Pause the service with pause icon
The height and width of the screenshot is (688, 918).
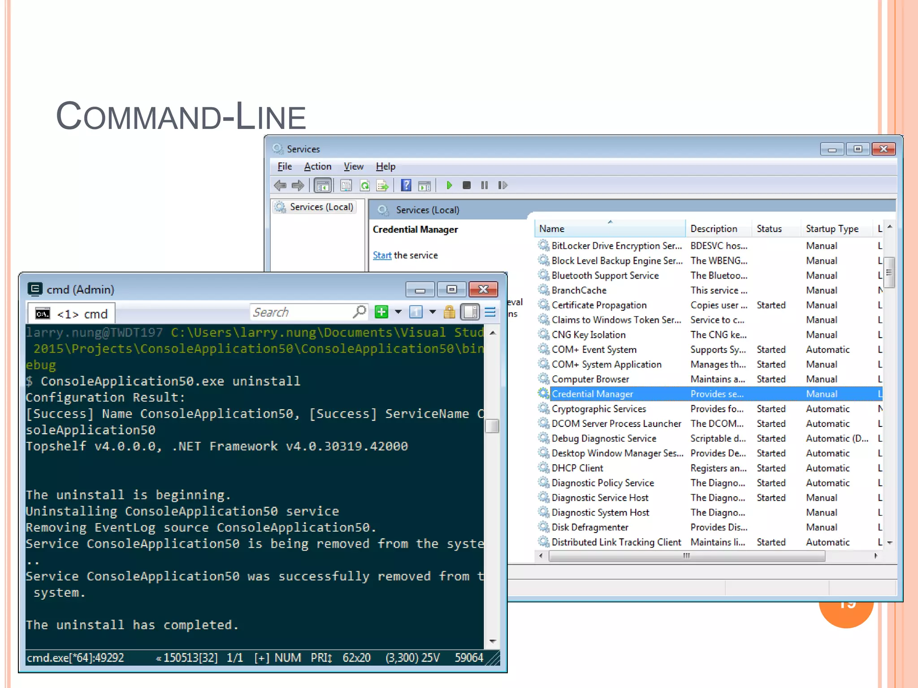[x=485, y=185]
